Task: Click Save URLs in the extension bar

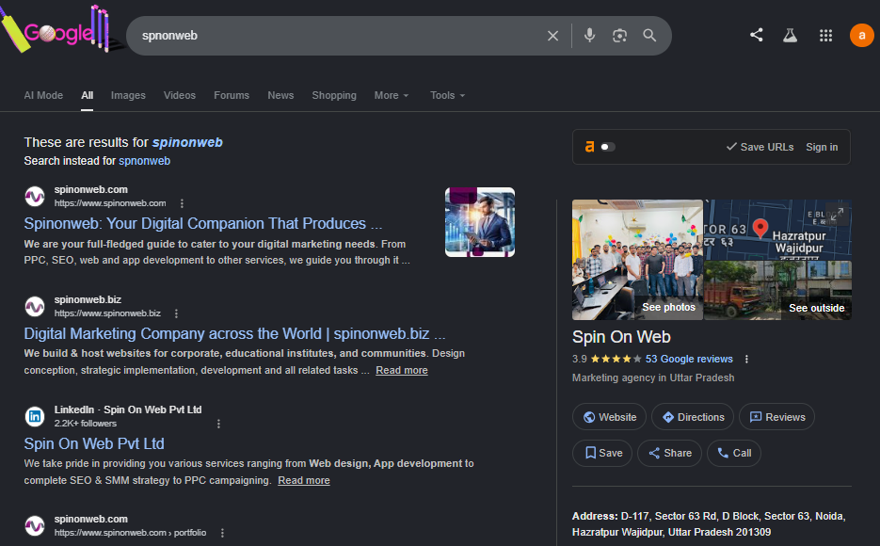Action: pos(760,147)
